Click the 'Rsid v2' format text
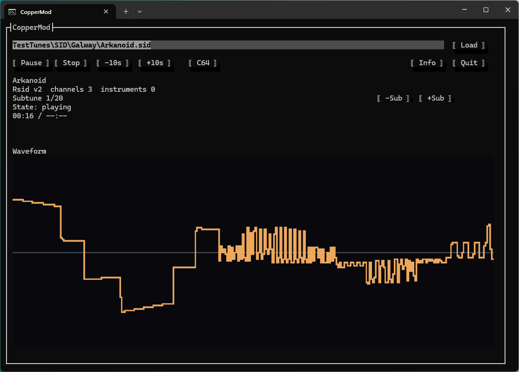Viewport: 519px width, 372px height. pyautogui.click(x=27, y=89)
